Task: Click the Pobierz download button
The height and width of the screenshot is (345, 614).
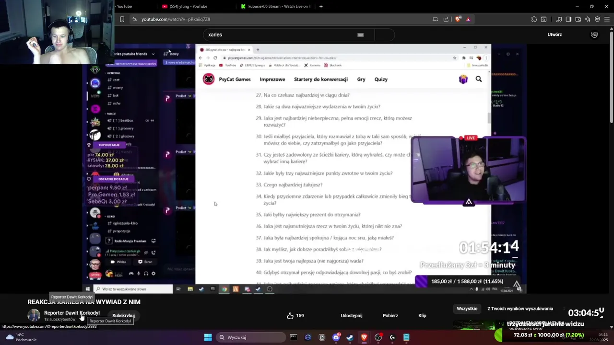Action: click(x=390, y=316)
